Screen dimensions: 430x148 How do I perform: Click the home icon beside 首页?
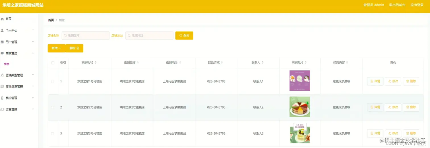2,19
